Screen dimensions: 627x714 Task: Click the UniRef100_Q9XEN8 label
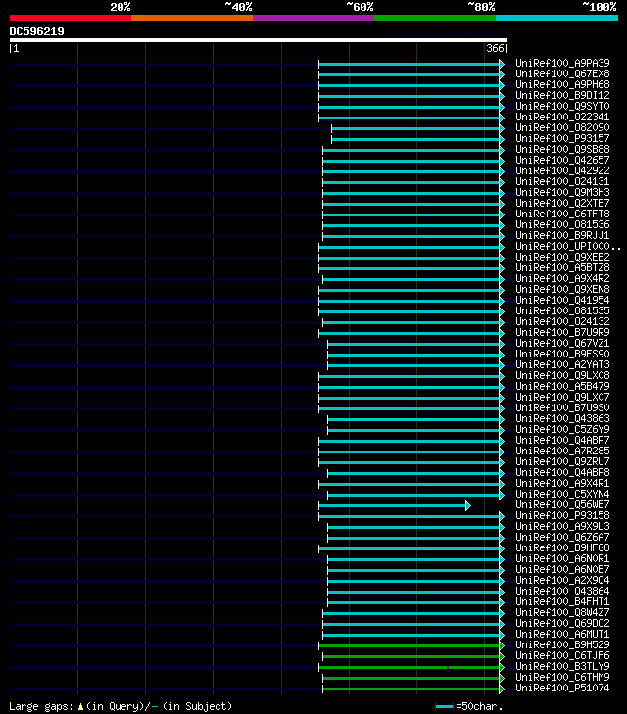coord(562,289)
